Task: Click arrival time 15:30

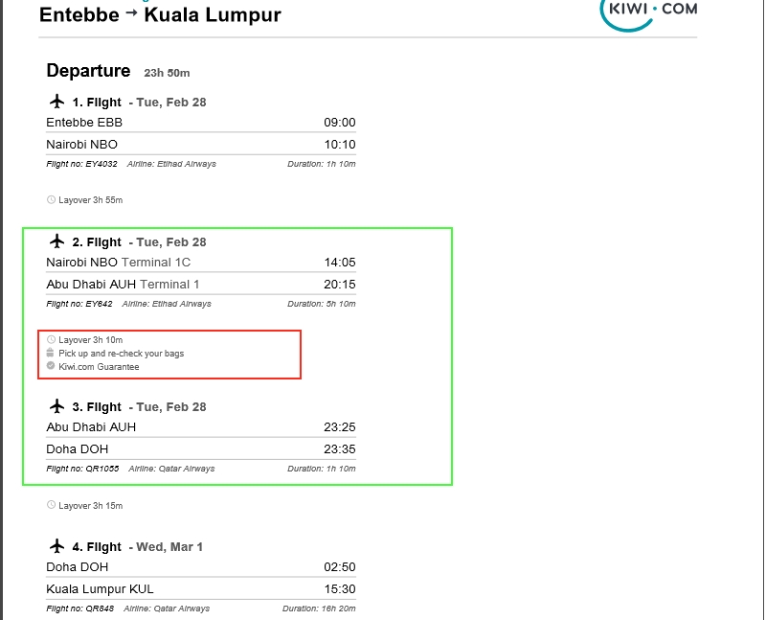Action: pos(340,588)
